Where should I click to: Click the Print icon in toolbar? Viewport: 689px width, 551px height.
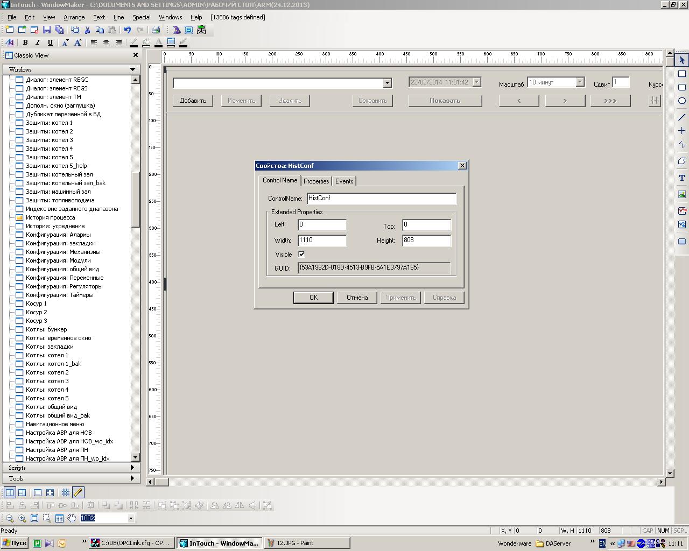click(156, 30)
